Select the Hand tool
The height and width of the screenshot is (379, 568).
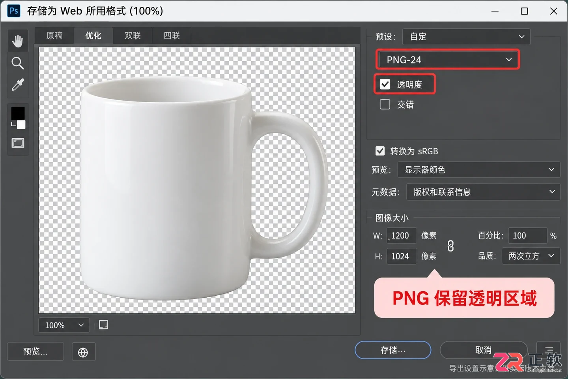(17, 41)
